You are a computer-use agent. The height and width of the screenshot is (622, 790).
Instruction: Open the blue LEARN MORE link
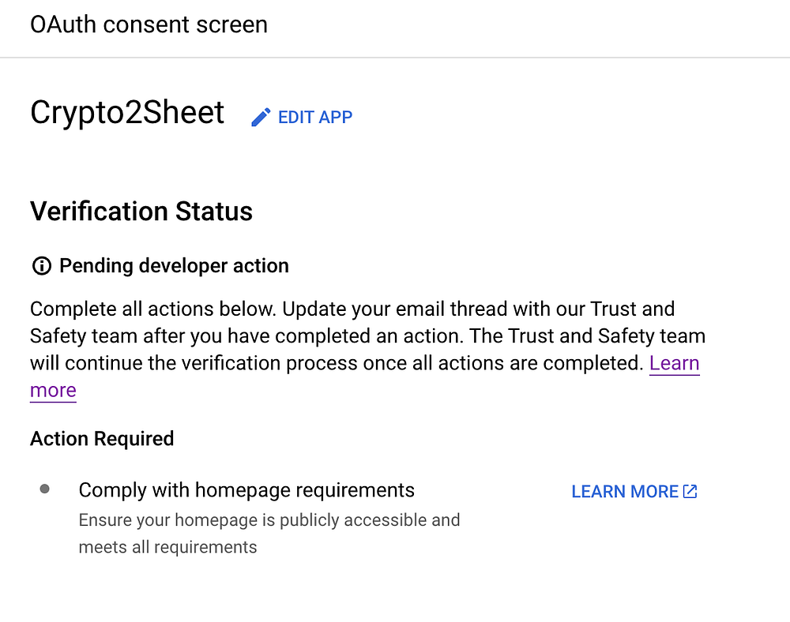(624, 492)
